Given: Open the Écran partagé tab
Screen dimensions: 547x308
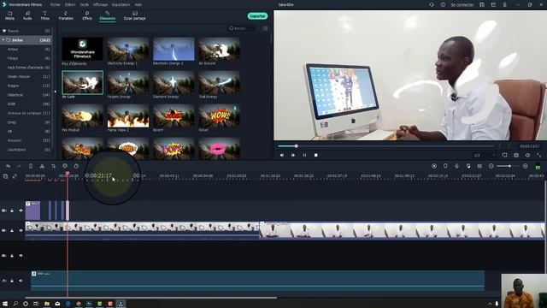Looking at the screenshot, I should [134, 15].
